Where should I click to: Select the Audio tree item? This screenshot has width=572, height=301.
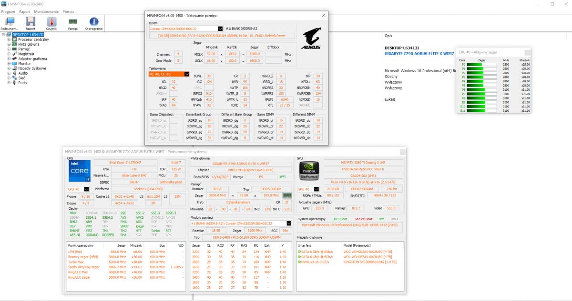point(23,73)
